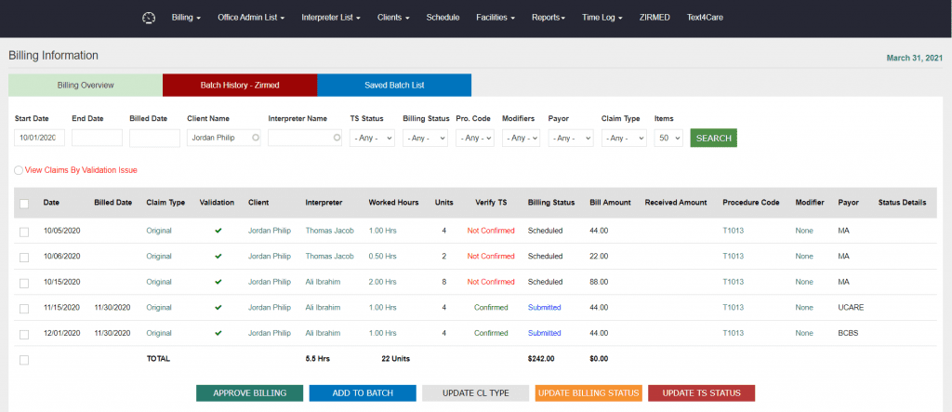Check the select-all checkbox in table header
This screenshot has height=412, width=952.
point(24,204)
